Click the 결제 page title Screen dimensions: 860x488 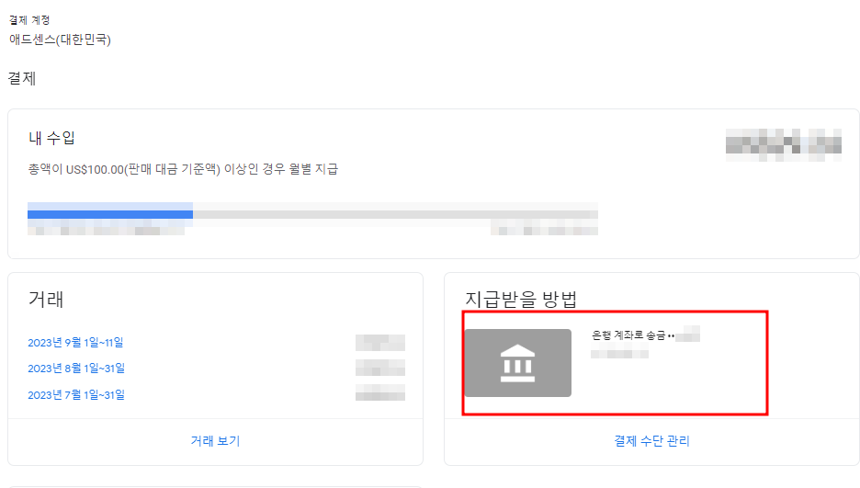22,78
